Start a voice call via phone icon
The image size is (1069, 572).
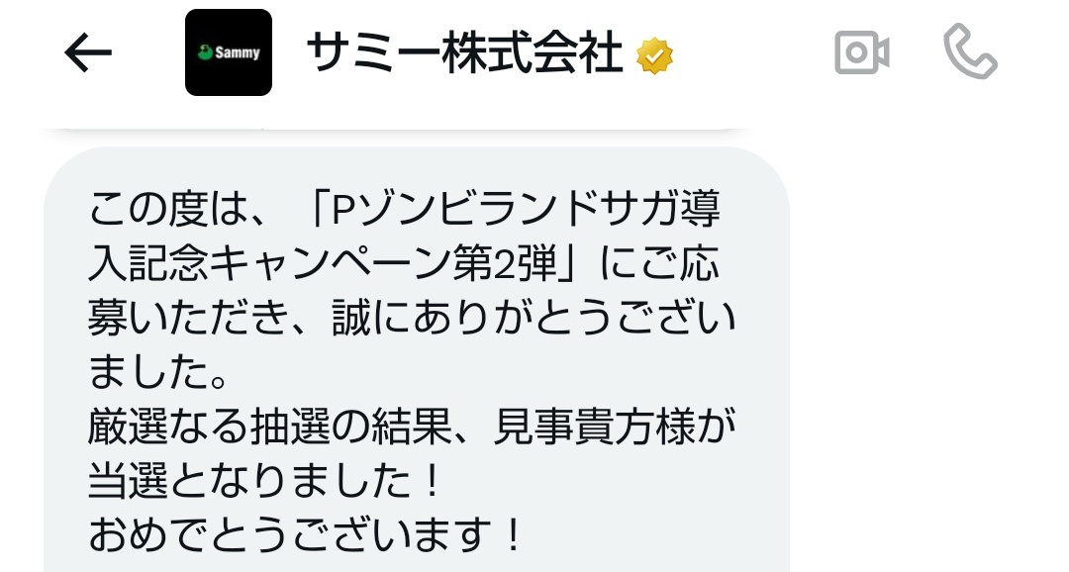(x=970, y=51)
